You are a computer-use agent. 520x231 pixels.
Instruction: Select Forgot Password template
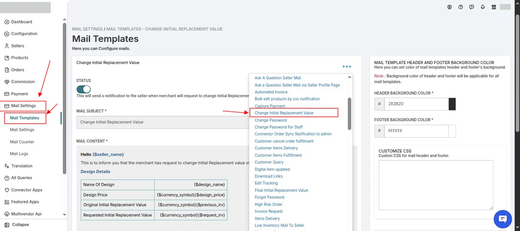point(269,197)
